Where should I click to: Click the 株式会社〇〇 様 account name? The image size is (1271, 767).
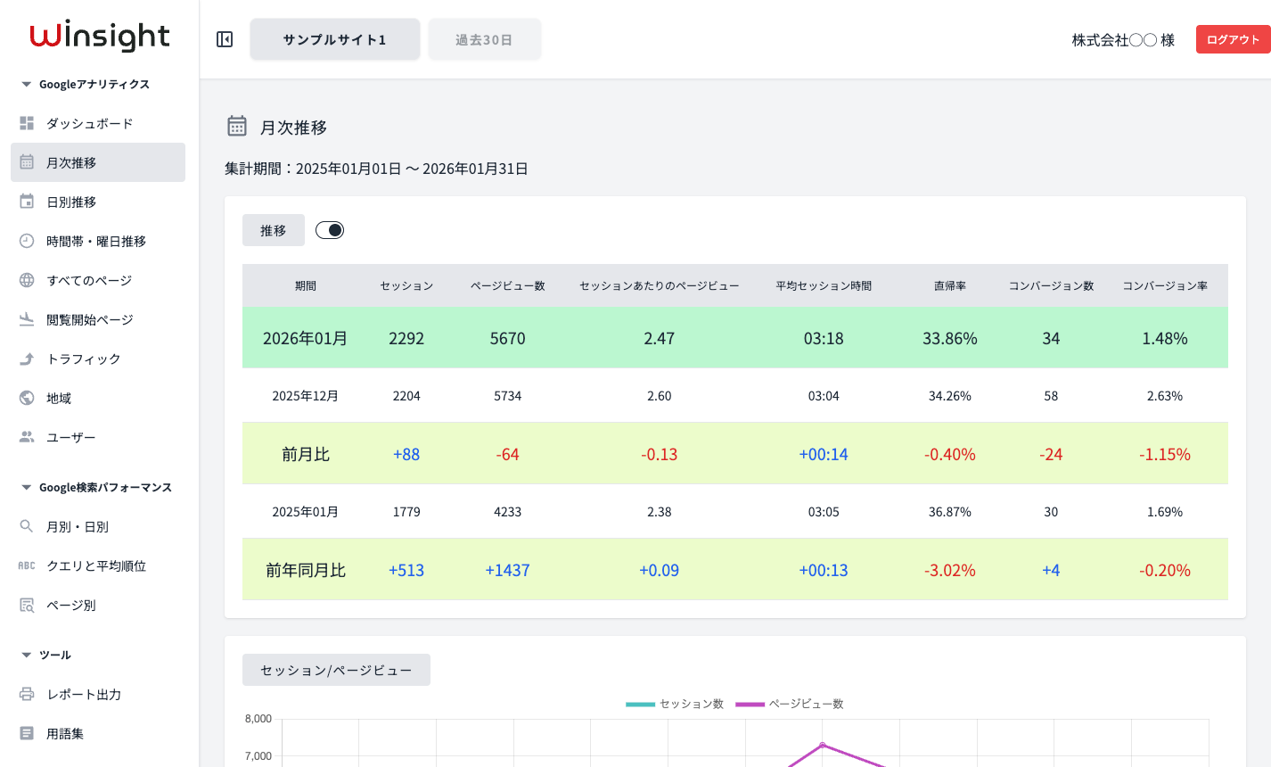pos(1123,40)
